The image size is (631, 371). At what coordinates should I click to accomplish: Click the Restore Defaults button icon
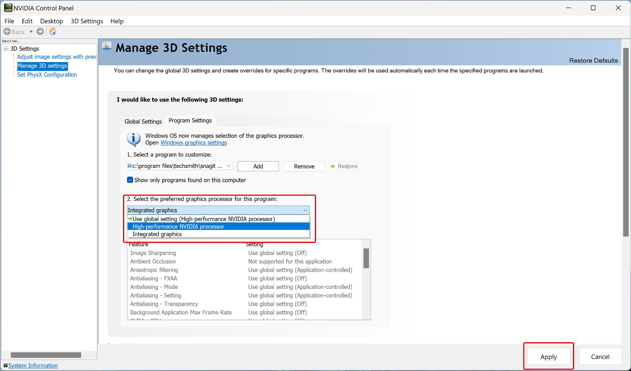(x=594, y=60)
